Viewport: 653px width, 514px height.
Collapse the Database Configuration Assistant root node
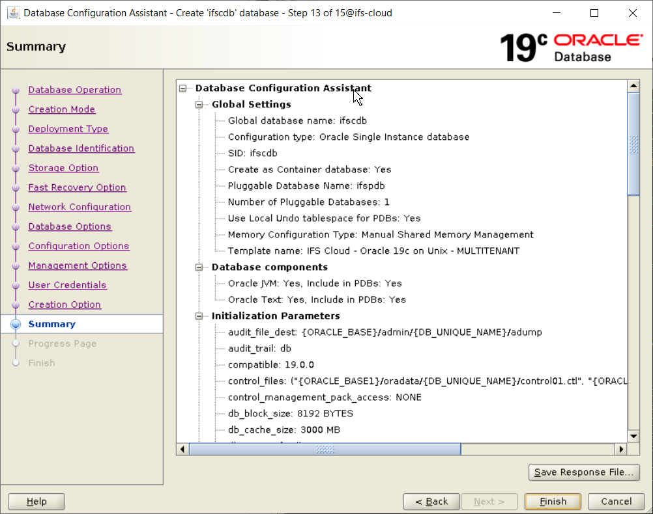[x=183, y=88]
